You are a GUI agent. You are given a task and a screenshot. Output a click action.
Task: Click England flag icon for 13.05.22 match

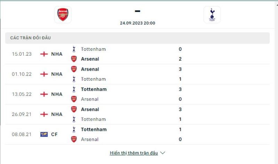coord(44,94)
